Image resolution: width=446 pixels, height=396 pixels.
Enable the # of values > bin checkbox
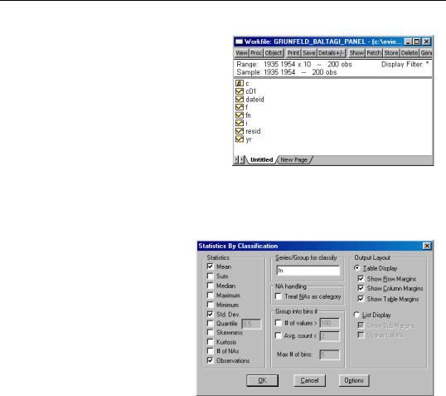(279, 323)
